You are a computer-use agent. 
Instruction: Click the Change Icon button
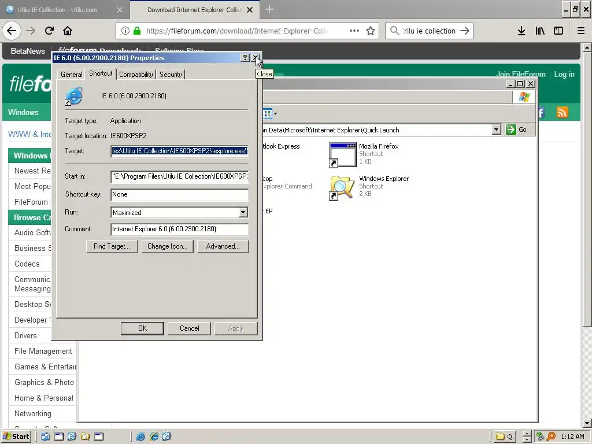167,246
